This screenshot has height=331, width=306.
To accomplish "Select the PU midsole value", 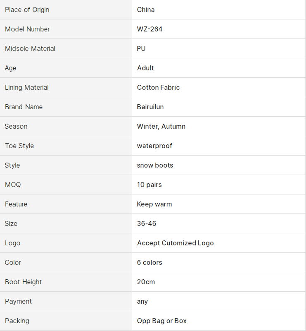I will [141, 48].
